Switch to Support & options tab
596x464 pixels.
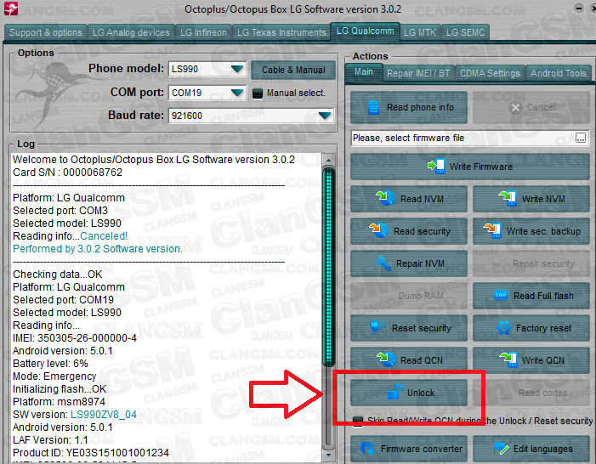pyautogui.click(x=46, y=32)
